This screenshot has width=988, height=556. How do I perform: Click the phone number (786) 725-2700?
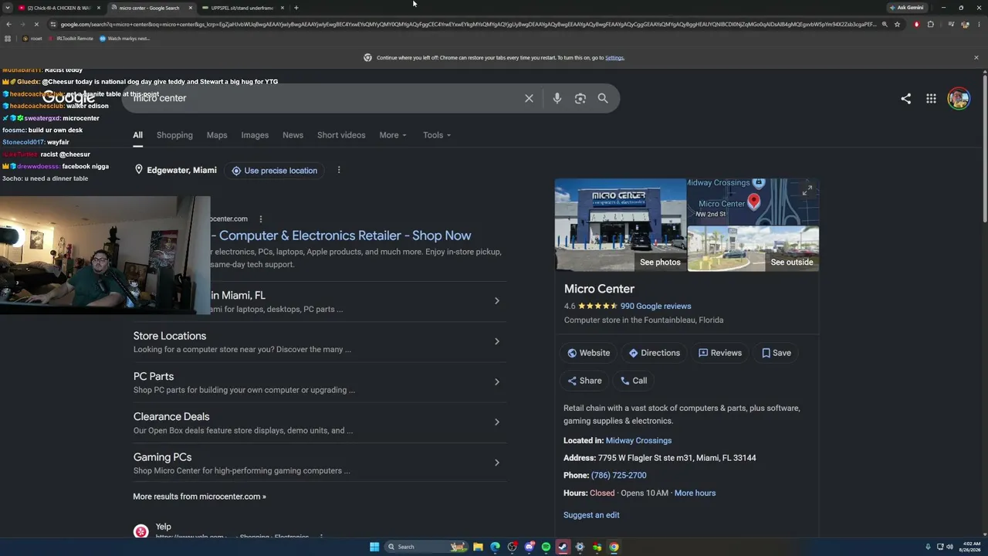click(618, 475)
